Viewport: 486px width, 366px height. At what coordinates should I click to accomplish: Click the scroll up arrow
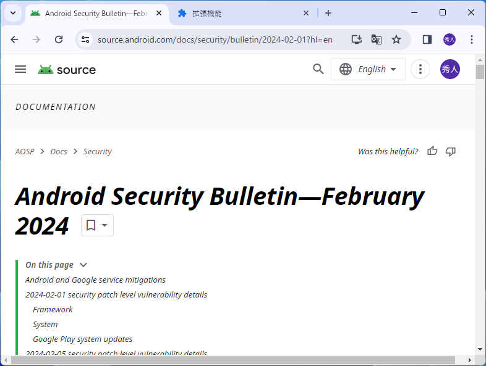480,60
